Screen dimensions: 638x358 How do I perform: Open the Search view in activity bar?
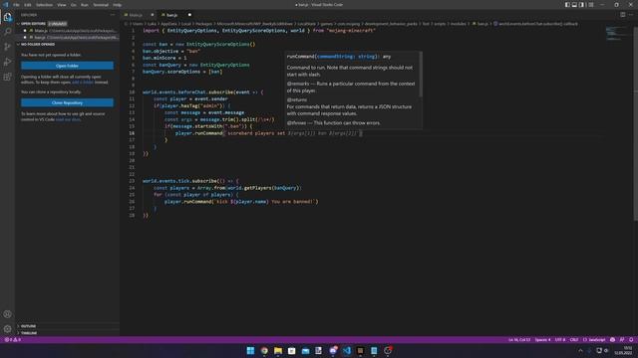(x=7, y=32)
